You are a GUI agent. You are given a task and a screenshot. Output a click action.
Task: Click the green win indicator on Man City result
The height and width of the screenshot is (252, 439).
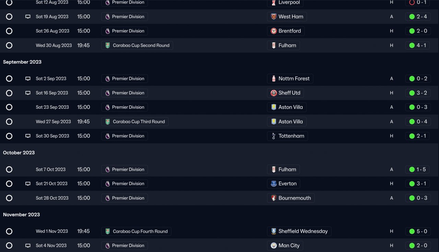(x=412, y=245)
